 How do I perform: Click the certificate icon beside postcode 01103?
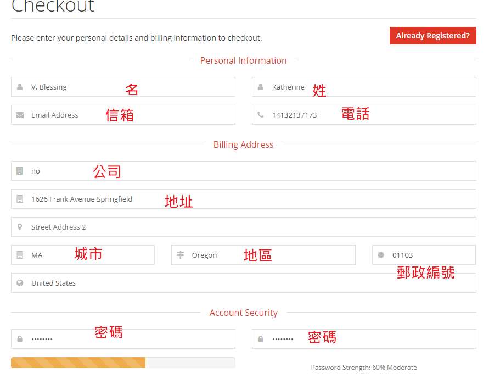click(381, 255)
